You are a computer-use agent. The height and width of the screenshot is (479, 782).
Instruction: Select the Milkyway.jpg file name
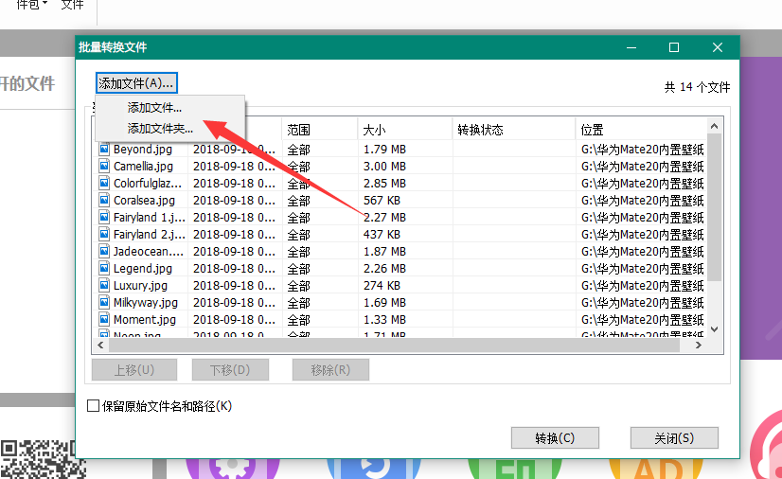[x=146, y=303]
